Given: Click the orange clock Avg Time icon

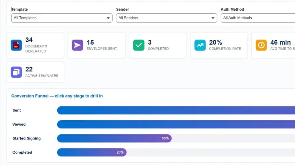Looking at the screenshot, I should 261,45.
